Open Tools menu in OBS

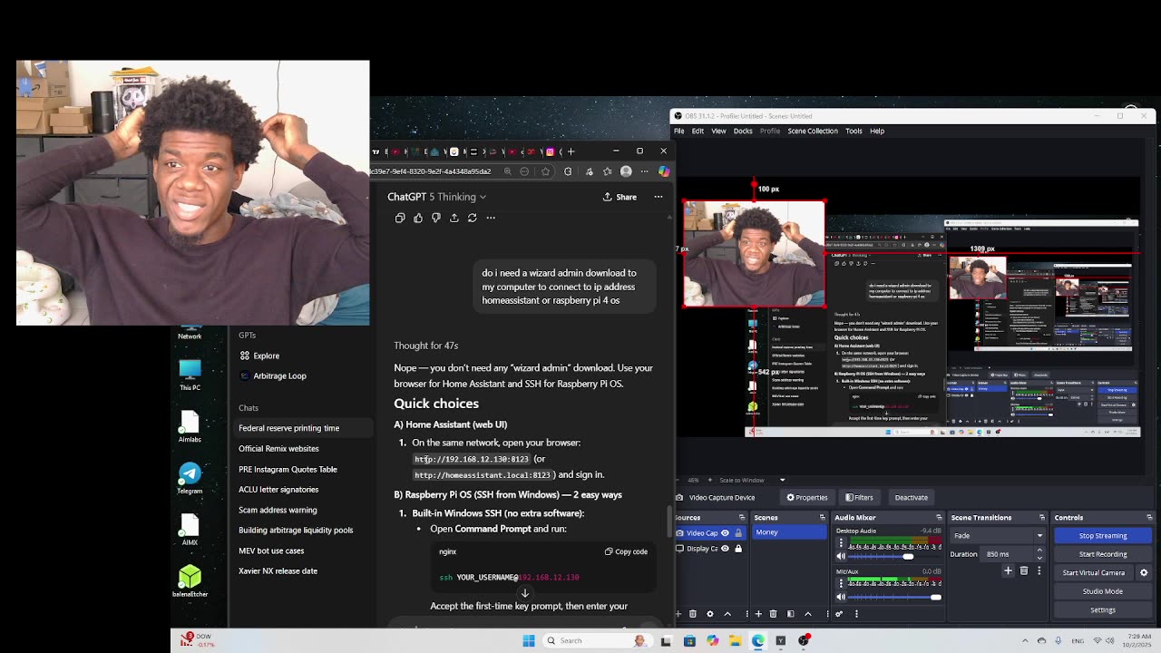854,131
